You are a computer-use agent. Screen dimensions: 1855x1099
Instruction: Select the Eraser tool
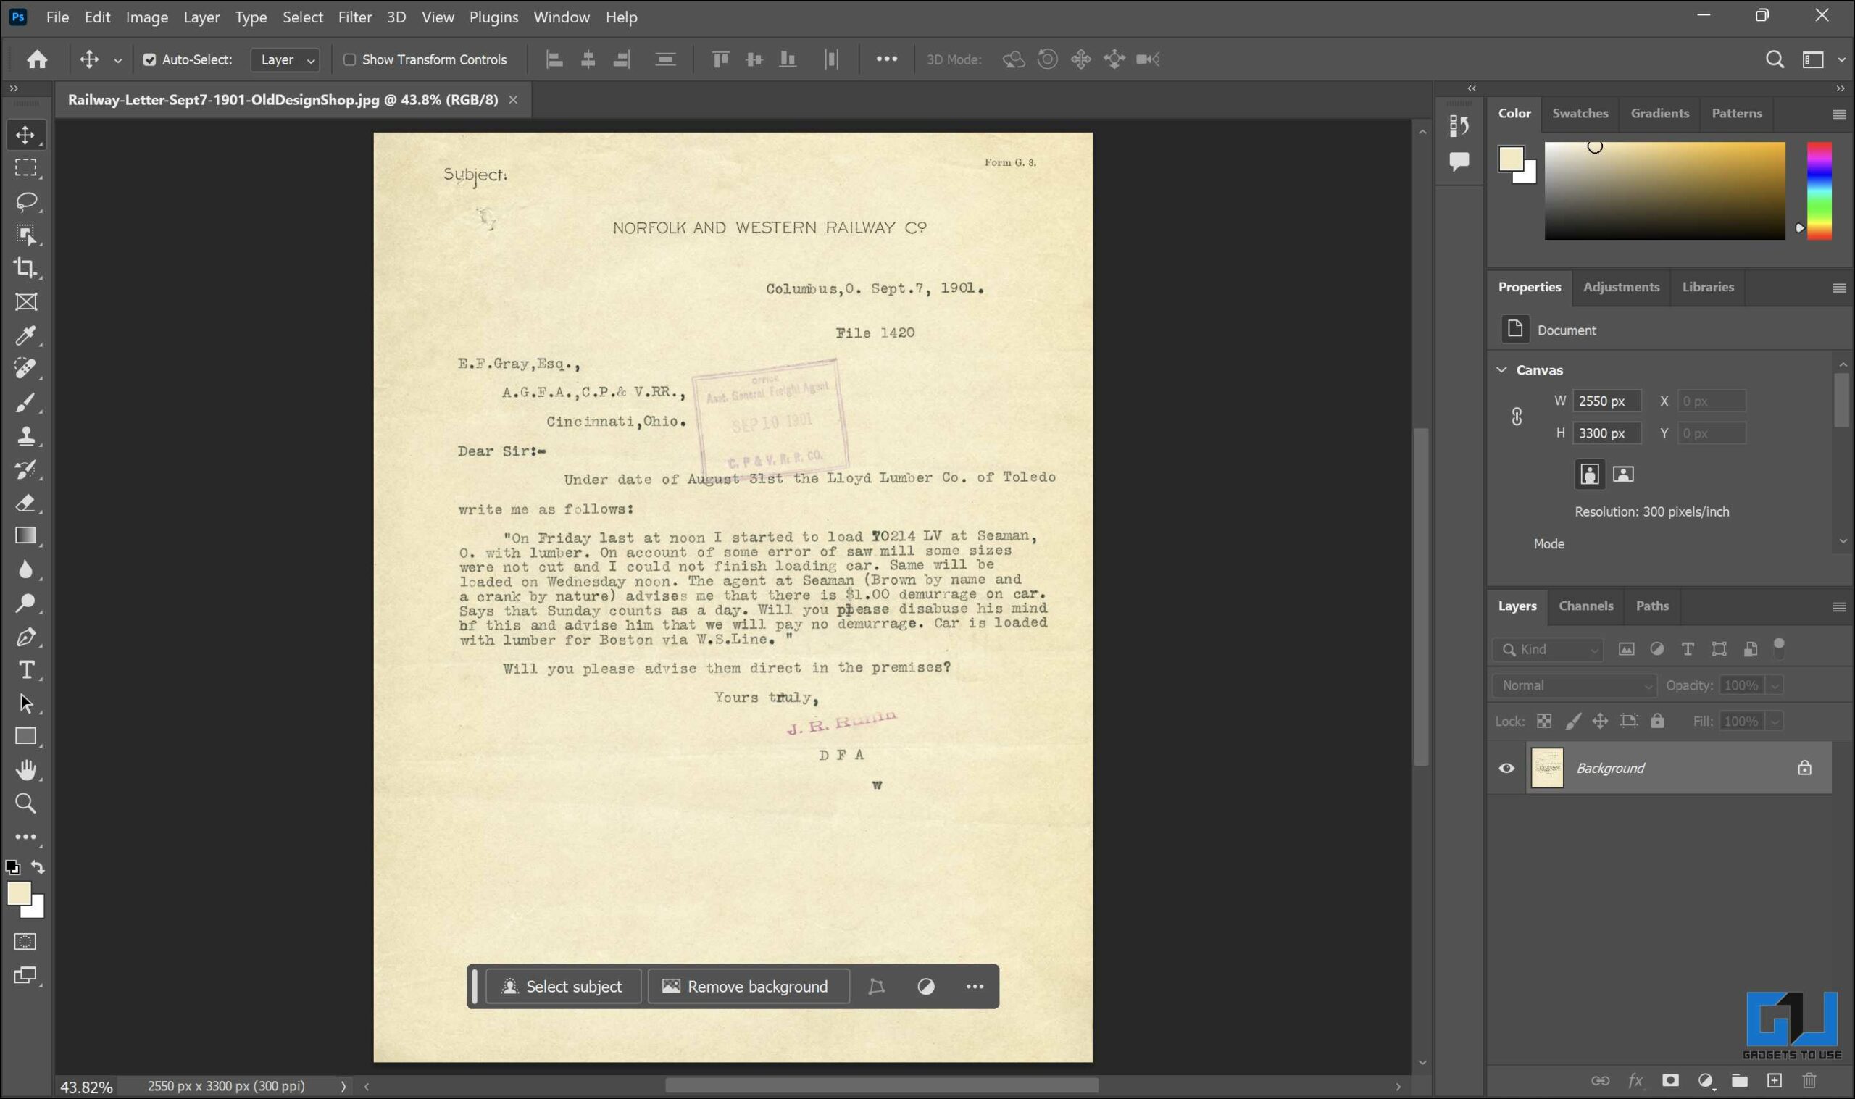(26, 503)
